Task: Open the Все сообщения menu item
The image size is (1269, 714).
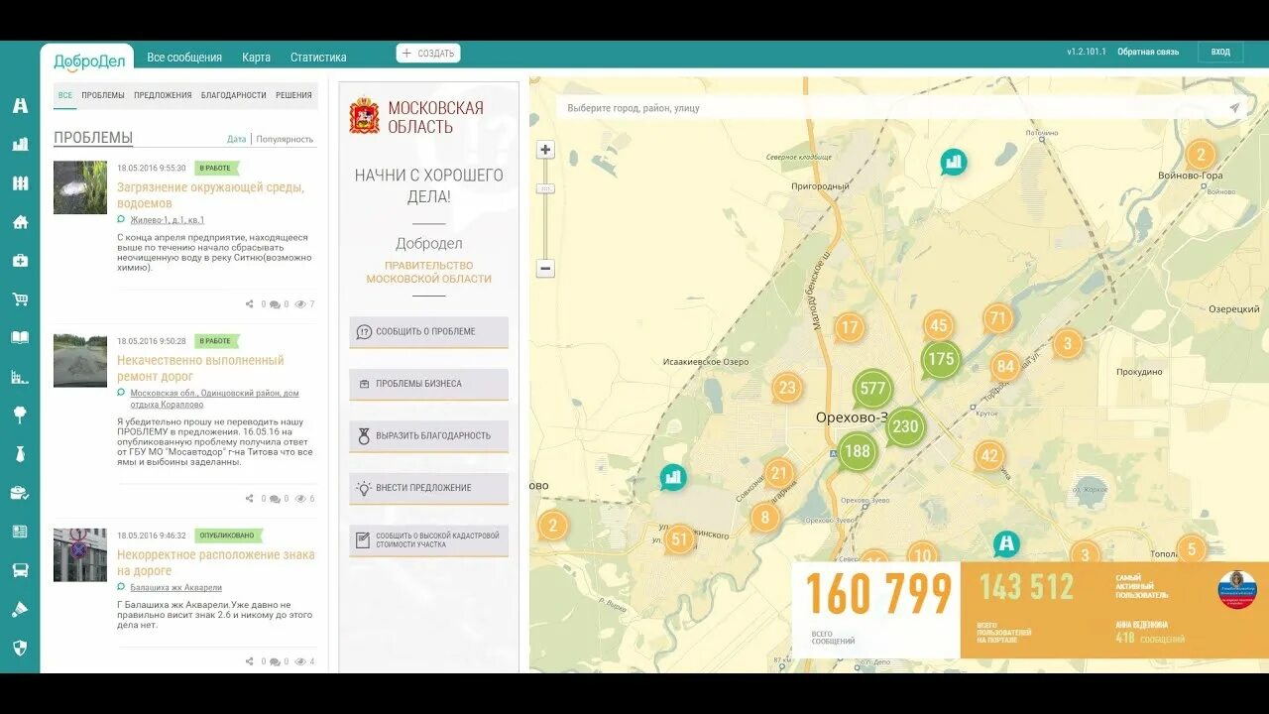Action: 184,57
